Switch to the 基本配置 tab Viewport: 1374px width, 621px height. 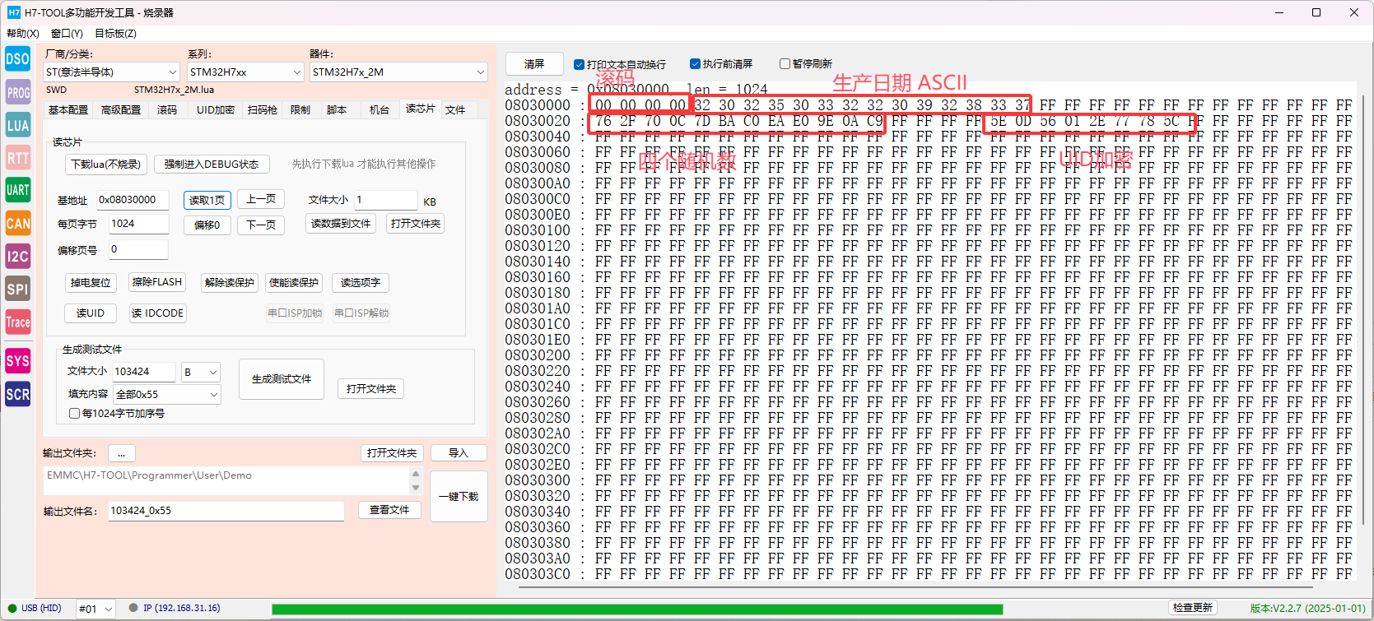[x=68, y=109]
